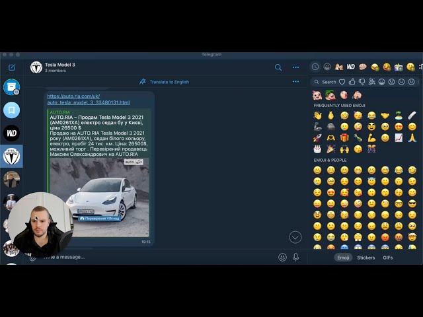Open the WD emoji pack
423x317 pixels.
(x=351, y=67)
